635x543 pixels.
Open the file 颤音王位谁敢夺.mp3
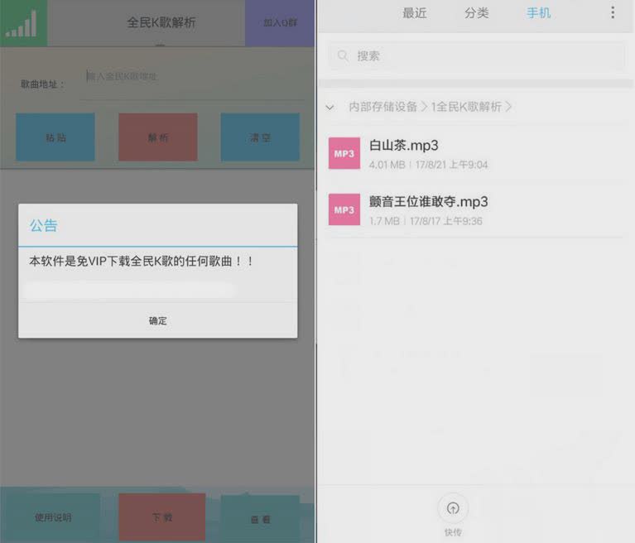coord(476,209)
